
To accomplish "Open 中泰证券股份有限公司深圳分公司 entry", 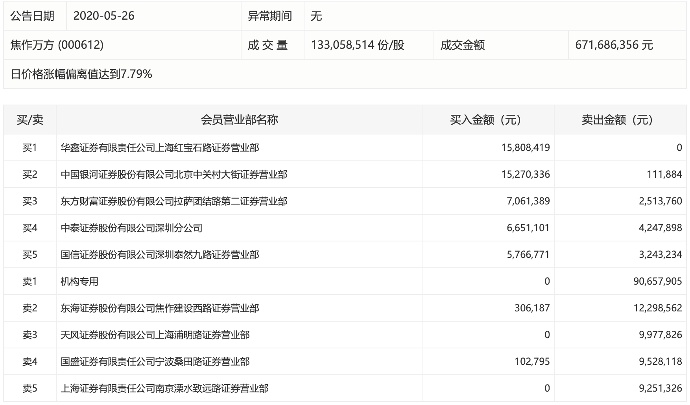I will click(x=131, y=228).
